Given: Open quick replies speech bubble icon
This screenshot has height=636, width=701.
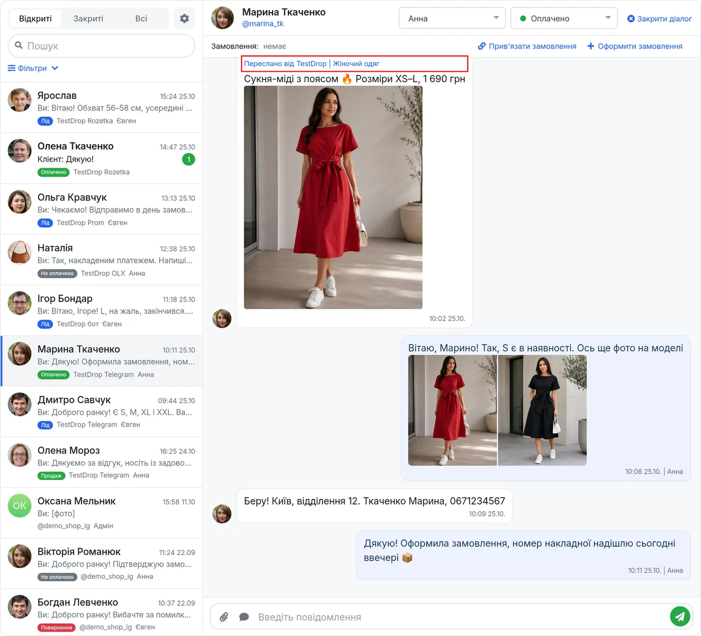Looking at the screenshot, I should [x=244, y=617].
